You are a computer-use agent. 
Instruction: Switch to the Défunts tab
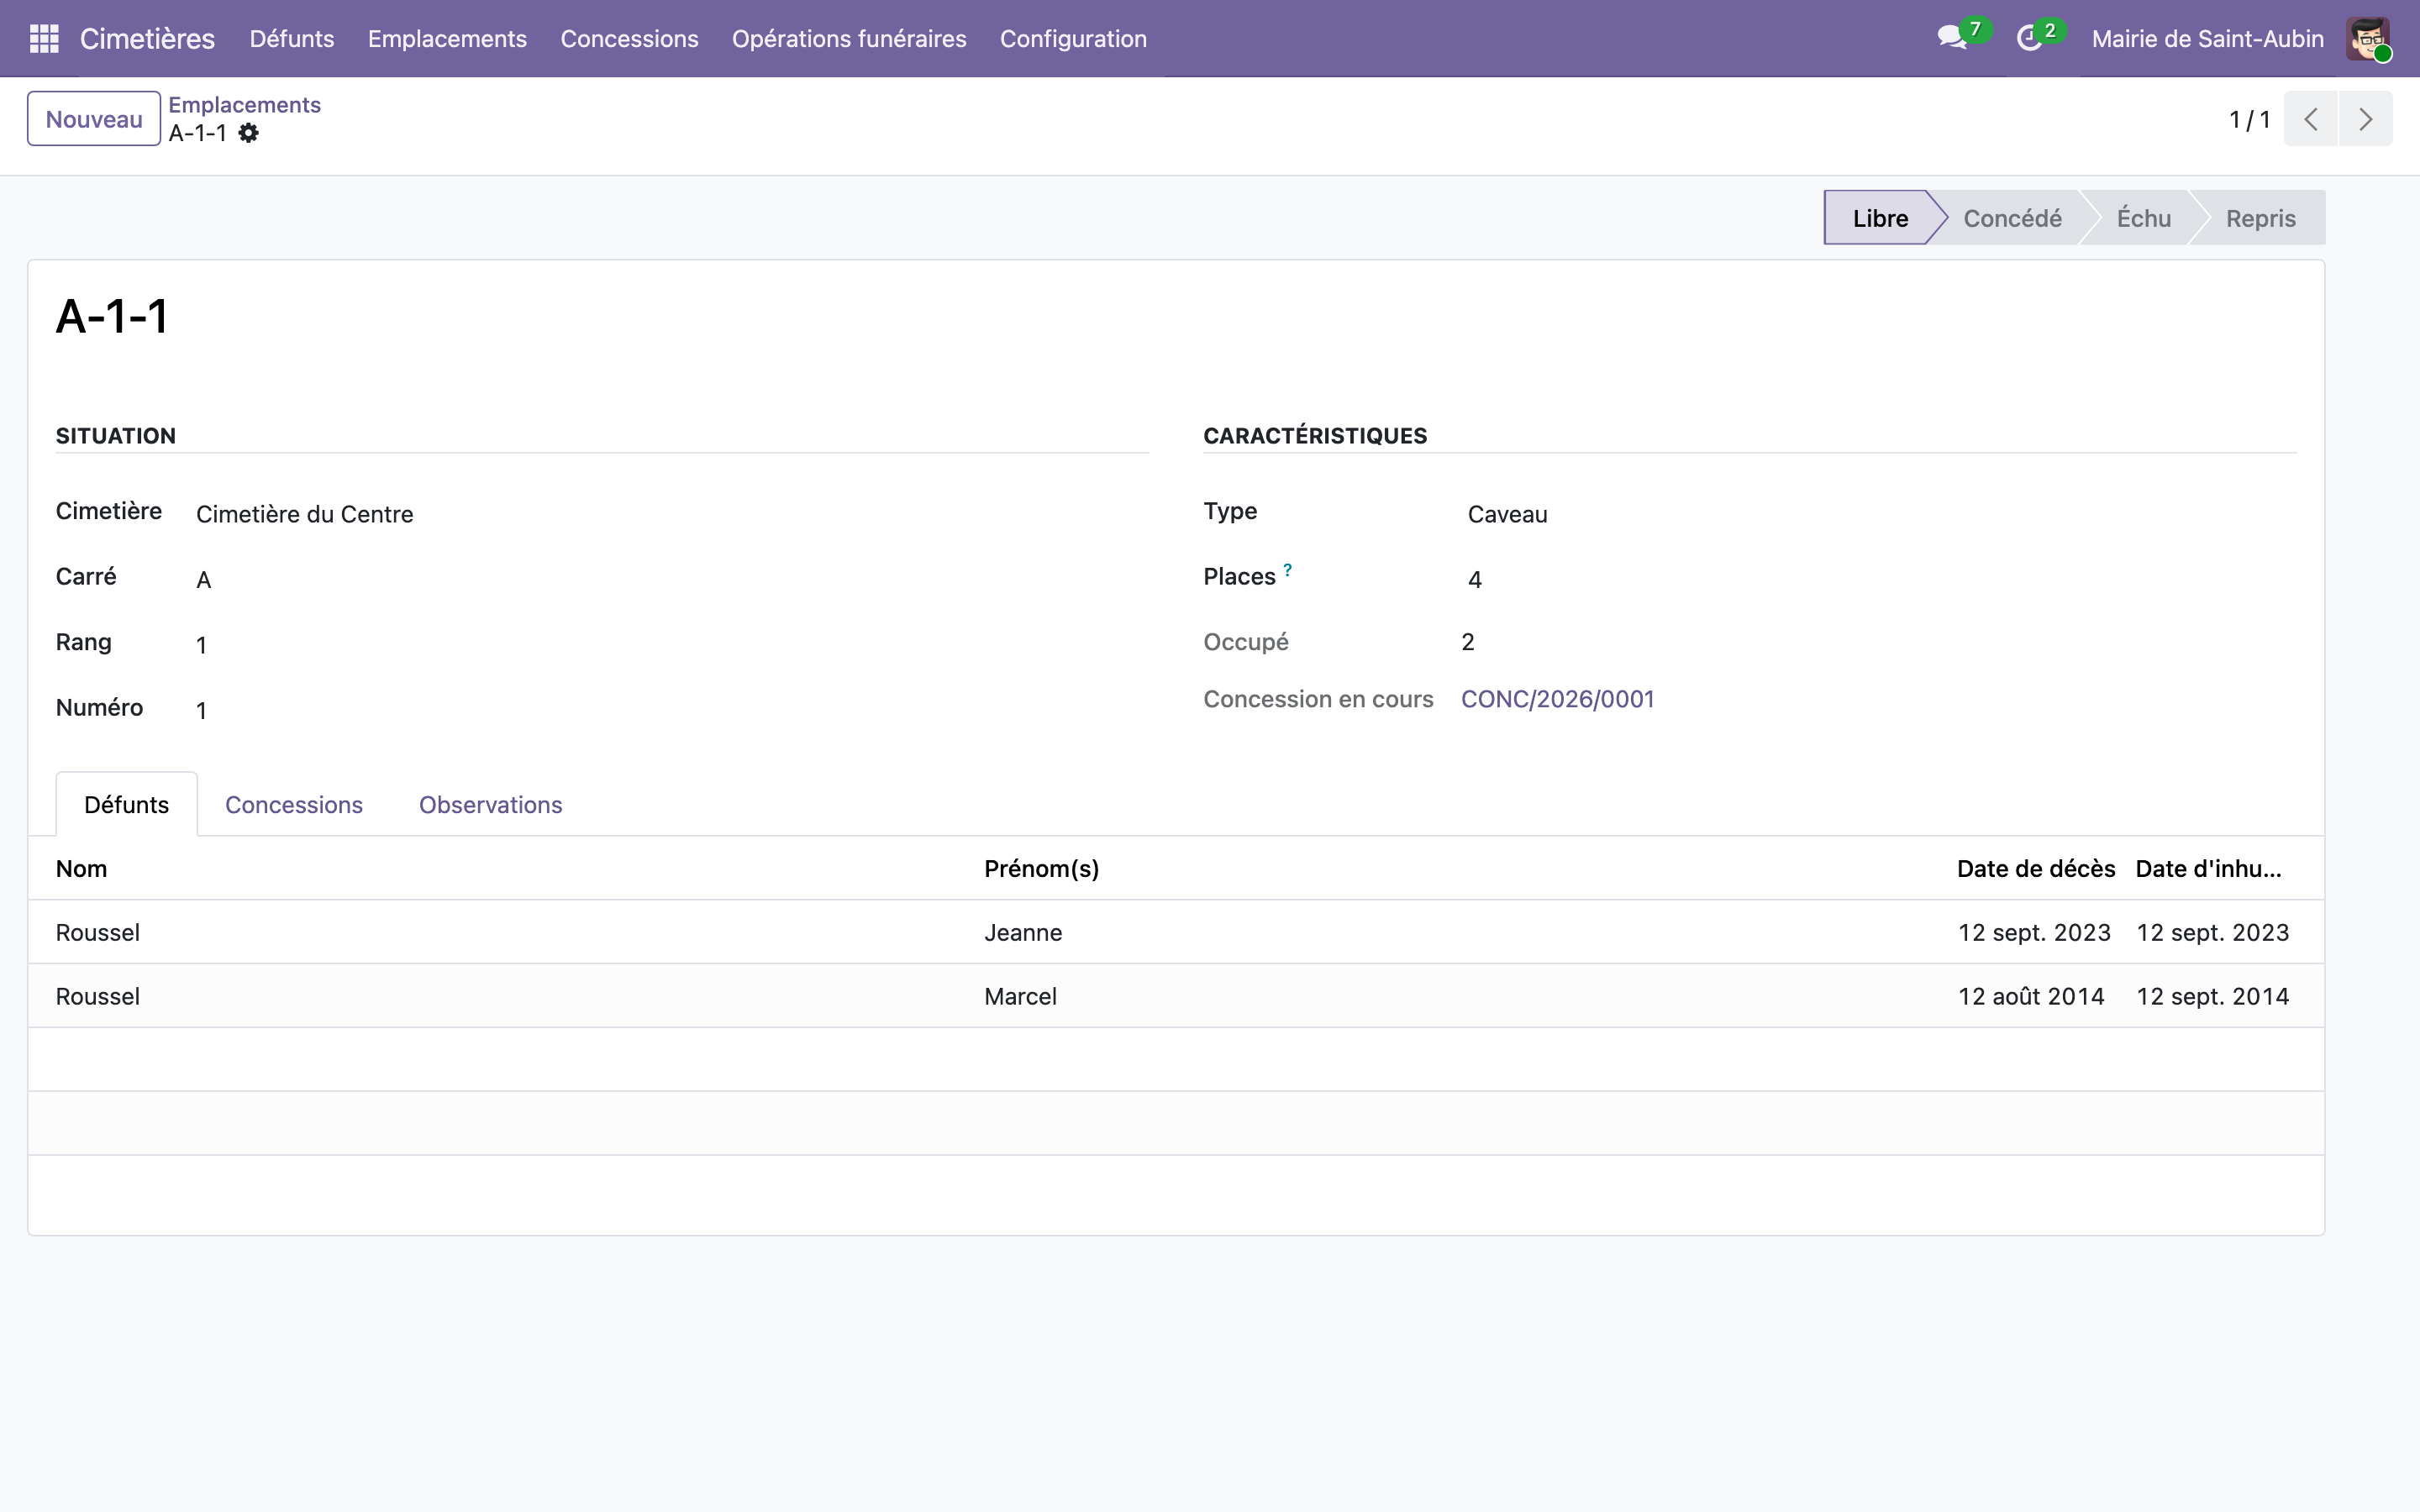[127, 805]
